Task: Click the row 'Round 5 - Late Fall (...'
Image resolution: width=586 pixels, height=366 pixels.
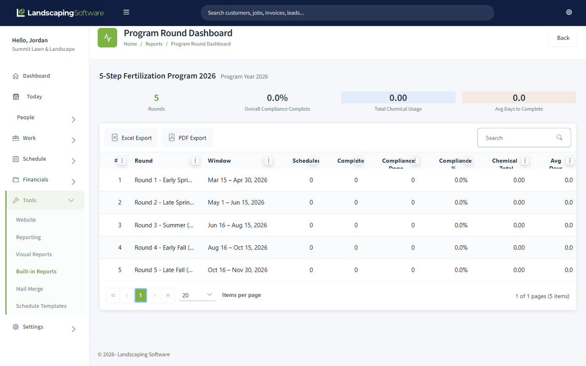Action: coord(338,270)
